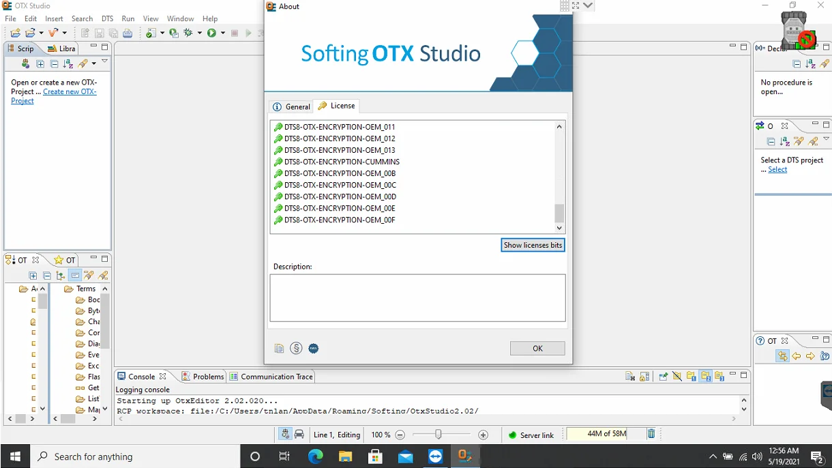Expand the open project dropdown arrow
Viewport: 832px width, 468px height.
(41, 33)
